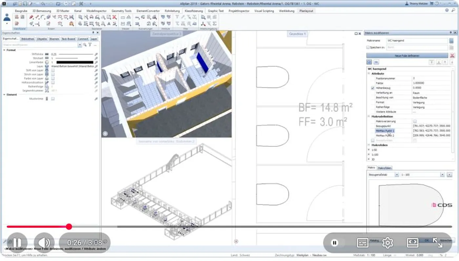Click the Stiftdicke line thickness preview
The width and height of the screenshot is (459, 261).
click(76, 54)
